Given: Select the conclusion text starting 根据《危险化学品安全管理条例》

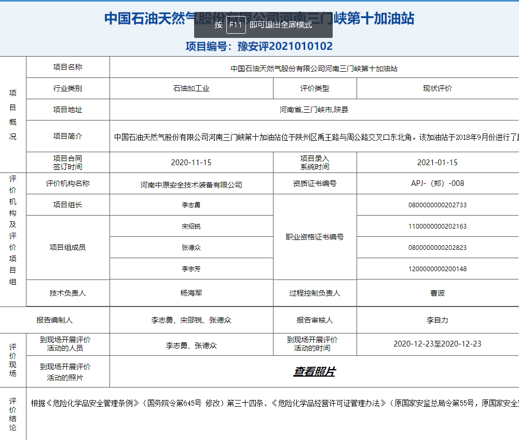Looking at the screenshot, I should coord(275,403).
